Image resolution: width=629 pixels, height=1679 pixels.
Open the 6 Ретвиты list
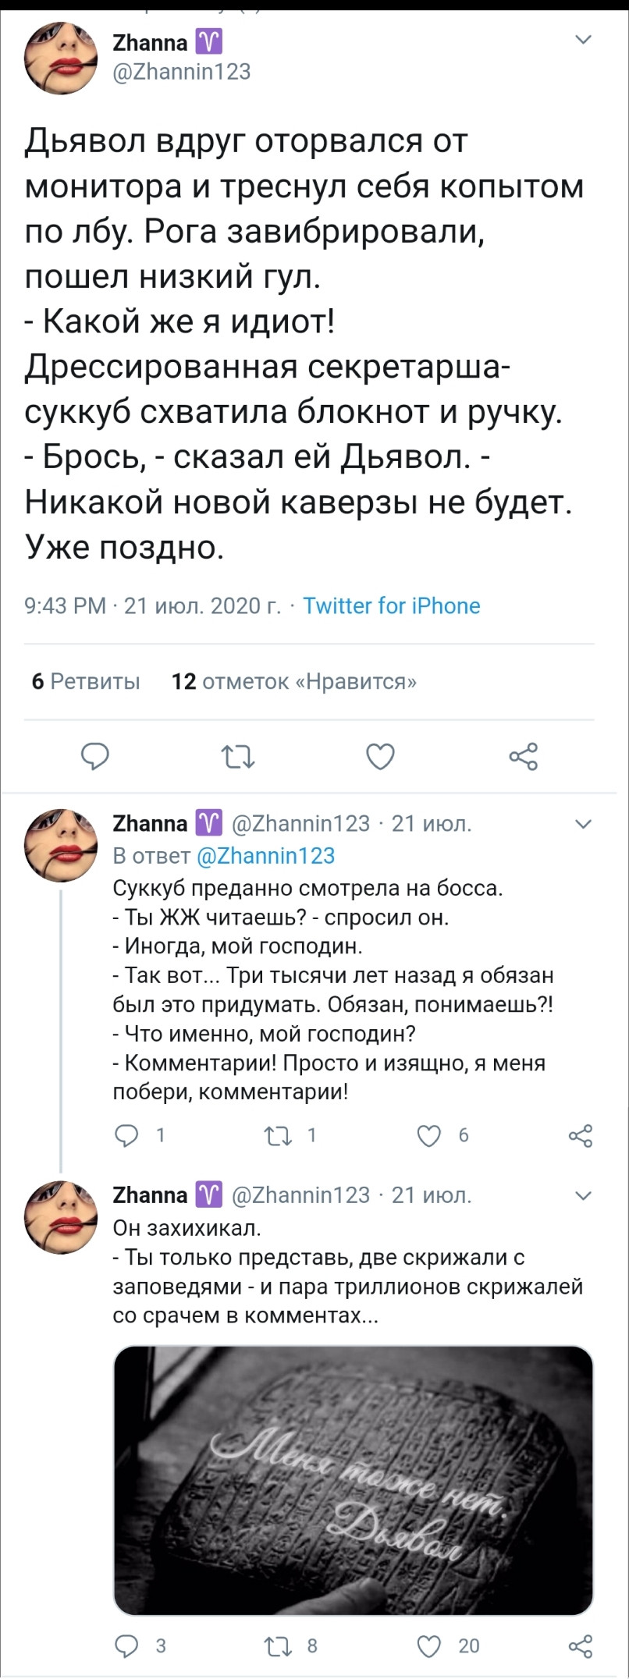click(x=86, y=681)
